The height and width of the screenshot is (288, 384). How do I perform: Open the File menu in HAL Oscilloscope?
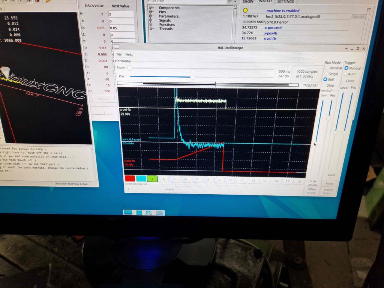(119, 54)
